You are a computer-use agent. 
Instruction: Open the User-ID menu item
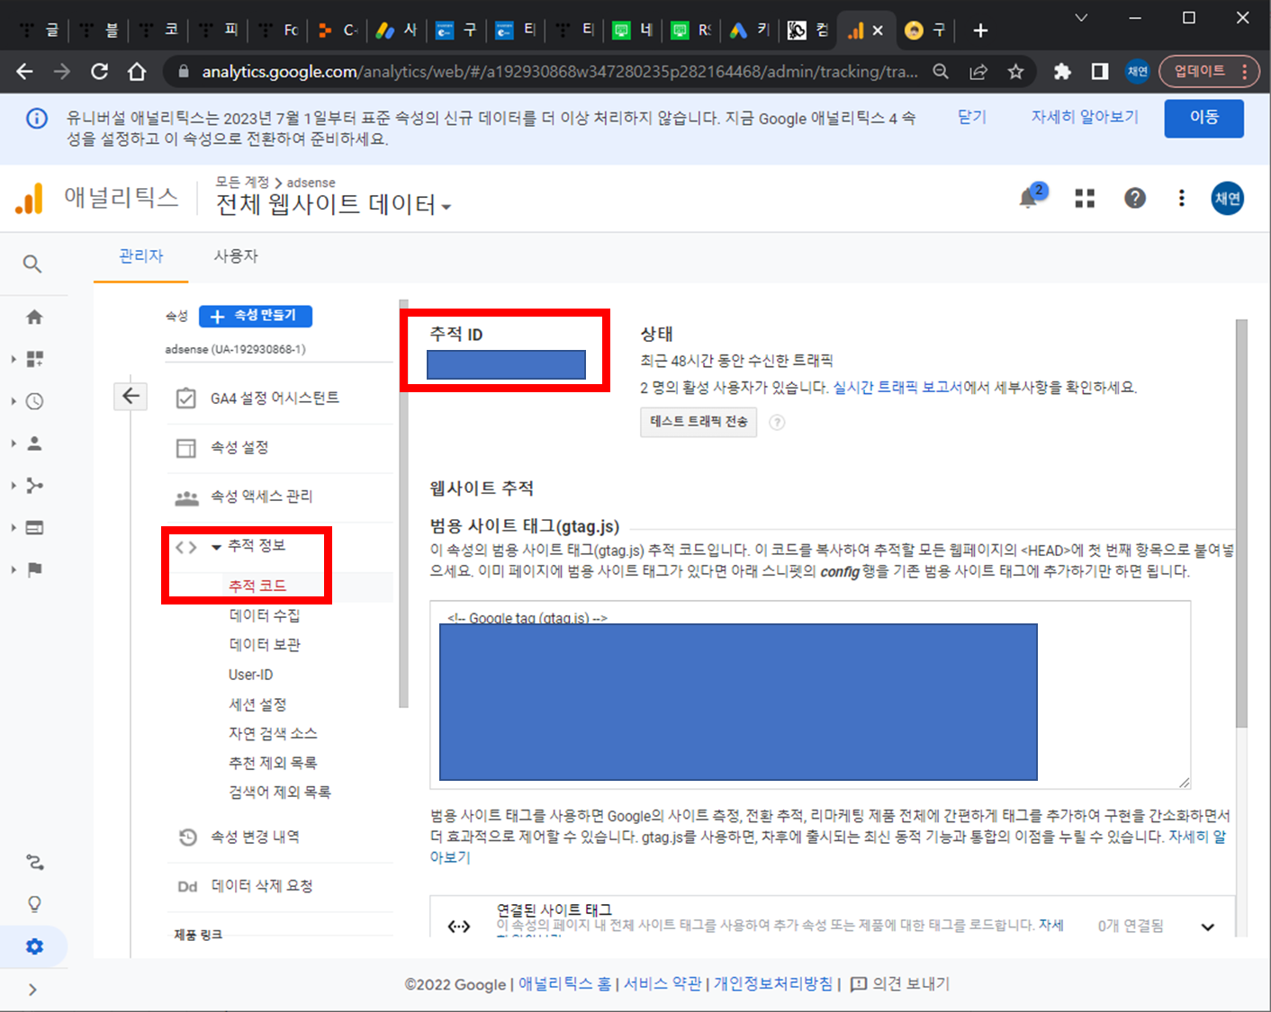coord(250,675)
